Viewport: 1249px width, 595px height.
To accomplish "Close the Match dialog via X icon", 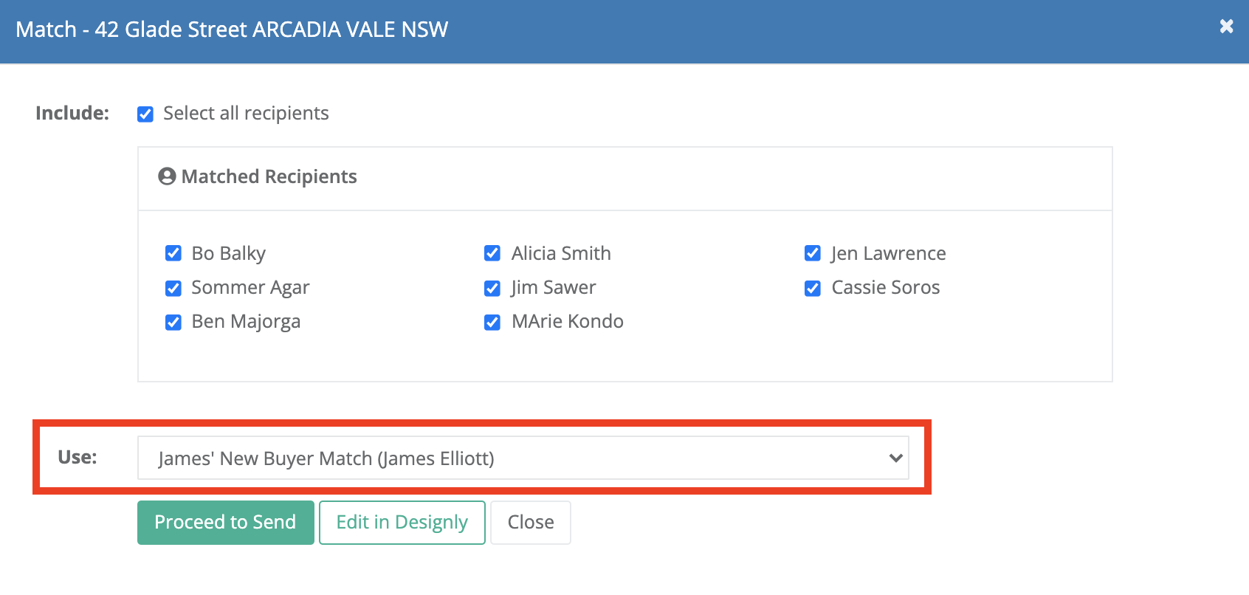I will pos(1226,27).
